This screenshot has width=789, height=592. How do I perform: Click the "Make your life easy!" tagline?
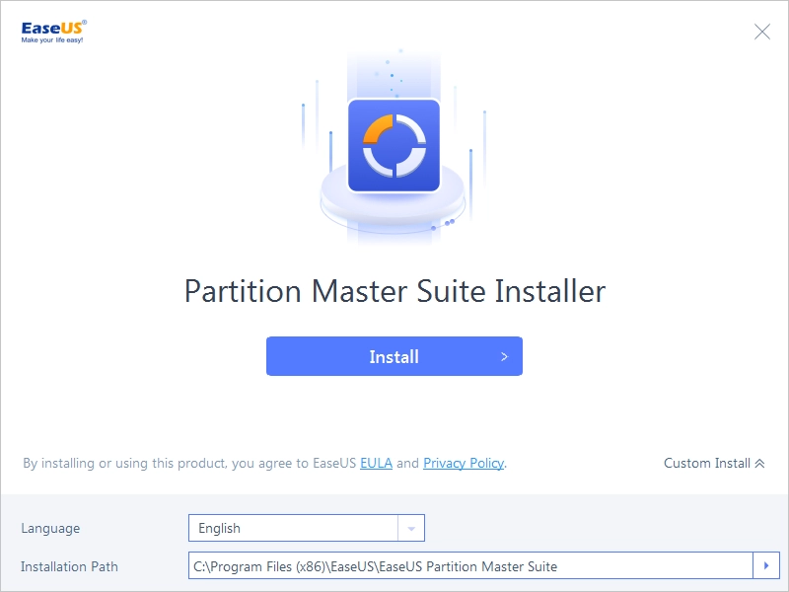point(52,40)
